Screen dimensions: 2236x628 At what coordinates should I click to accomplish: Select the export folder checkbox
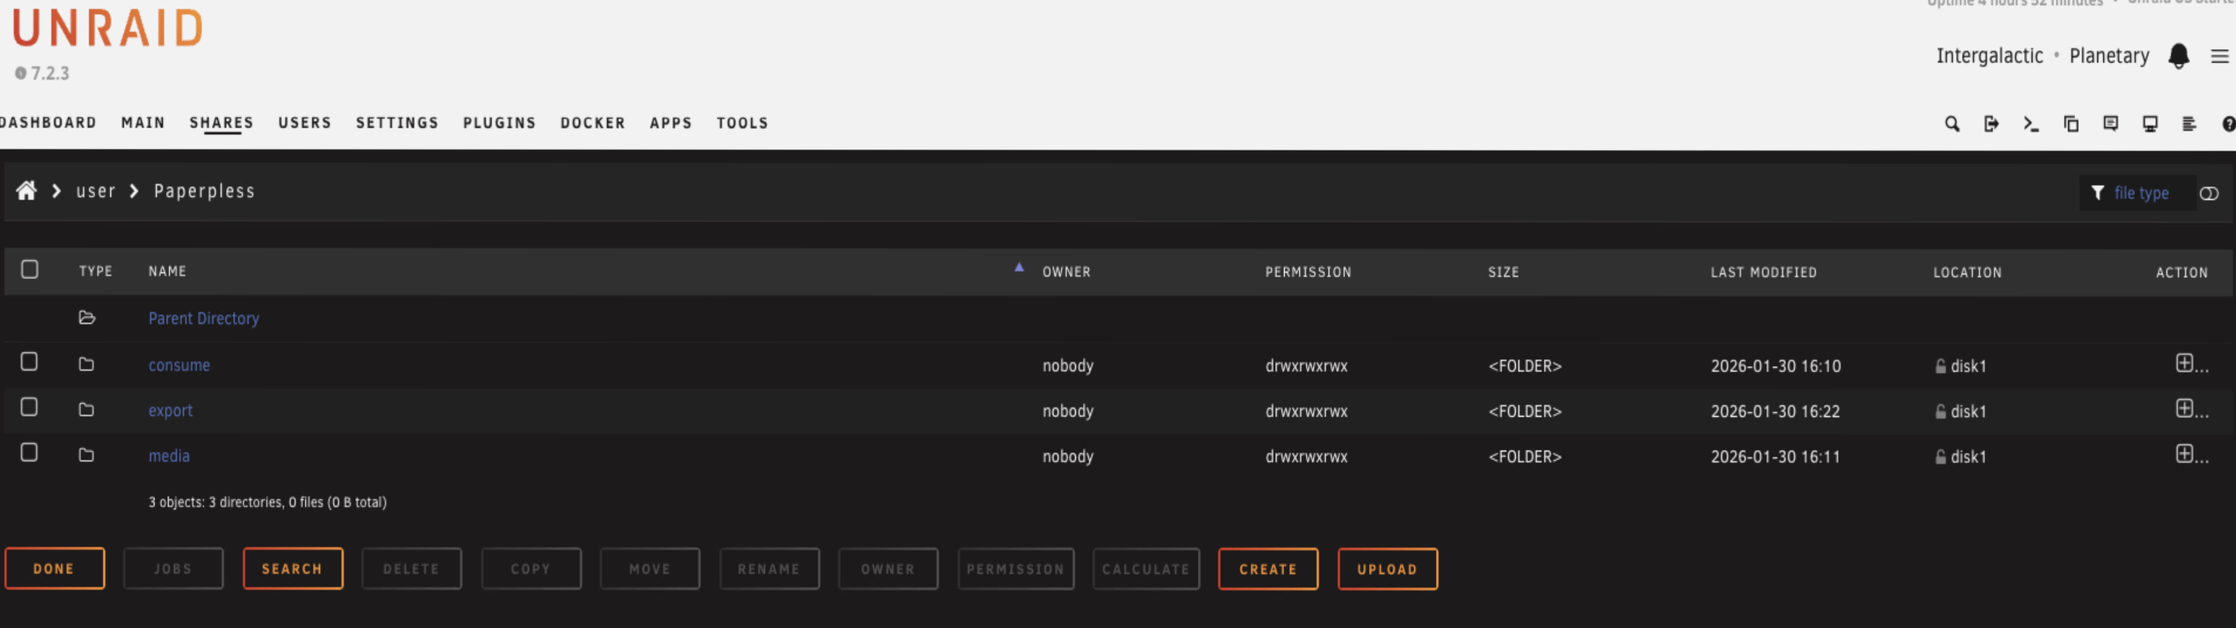[29, 407]
